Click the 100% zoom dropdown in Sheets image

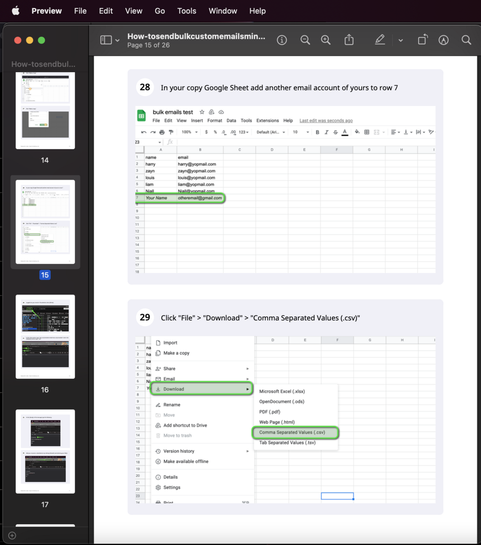pyautogui.click(x=190, y=132)
